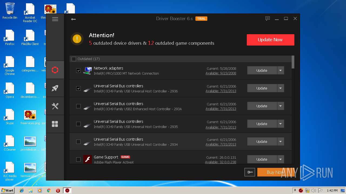Click Update button for Network adapters
Image resolution: width=346 pixels, height=194 pixels.
click(262, 70)
